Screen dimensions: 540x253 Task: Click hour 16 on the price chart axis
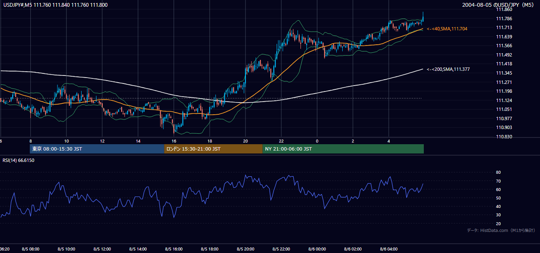[174, 140]
